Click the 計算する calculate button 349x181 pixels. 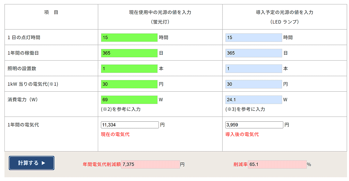31,163
